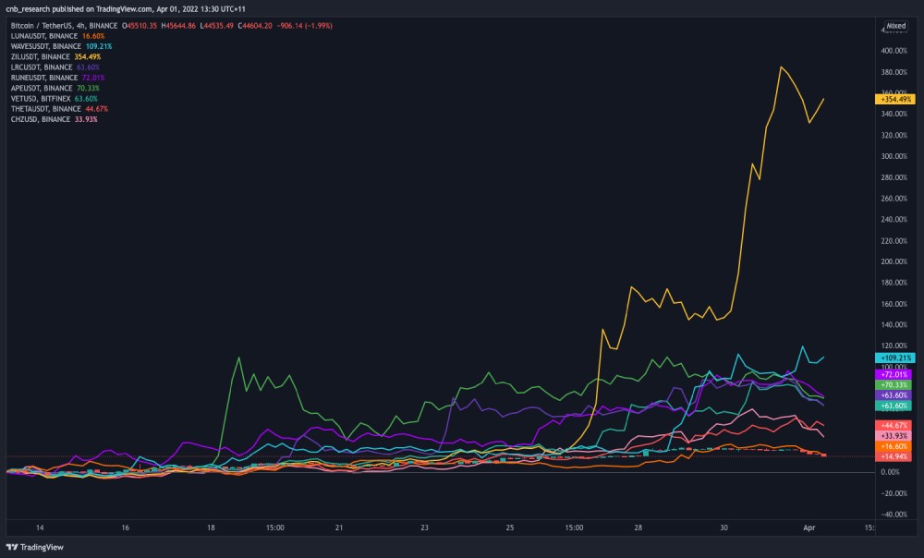Click the L44535.49 low value

(217, 26)
